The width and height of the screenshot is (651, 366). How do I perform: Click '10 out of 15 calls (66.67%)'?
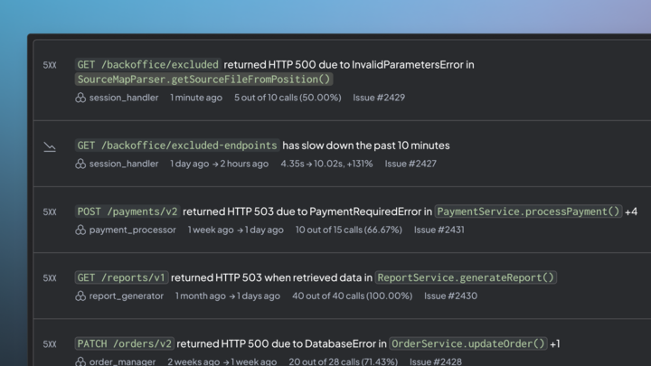pos(349,230)
